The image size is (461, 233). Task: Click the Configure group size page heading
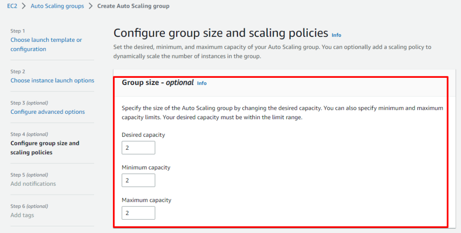(221, 33)
